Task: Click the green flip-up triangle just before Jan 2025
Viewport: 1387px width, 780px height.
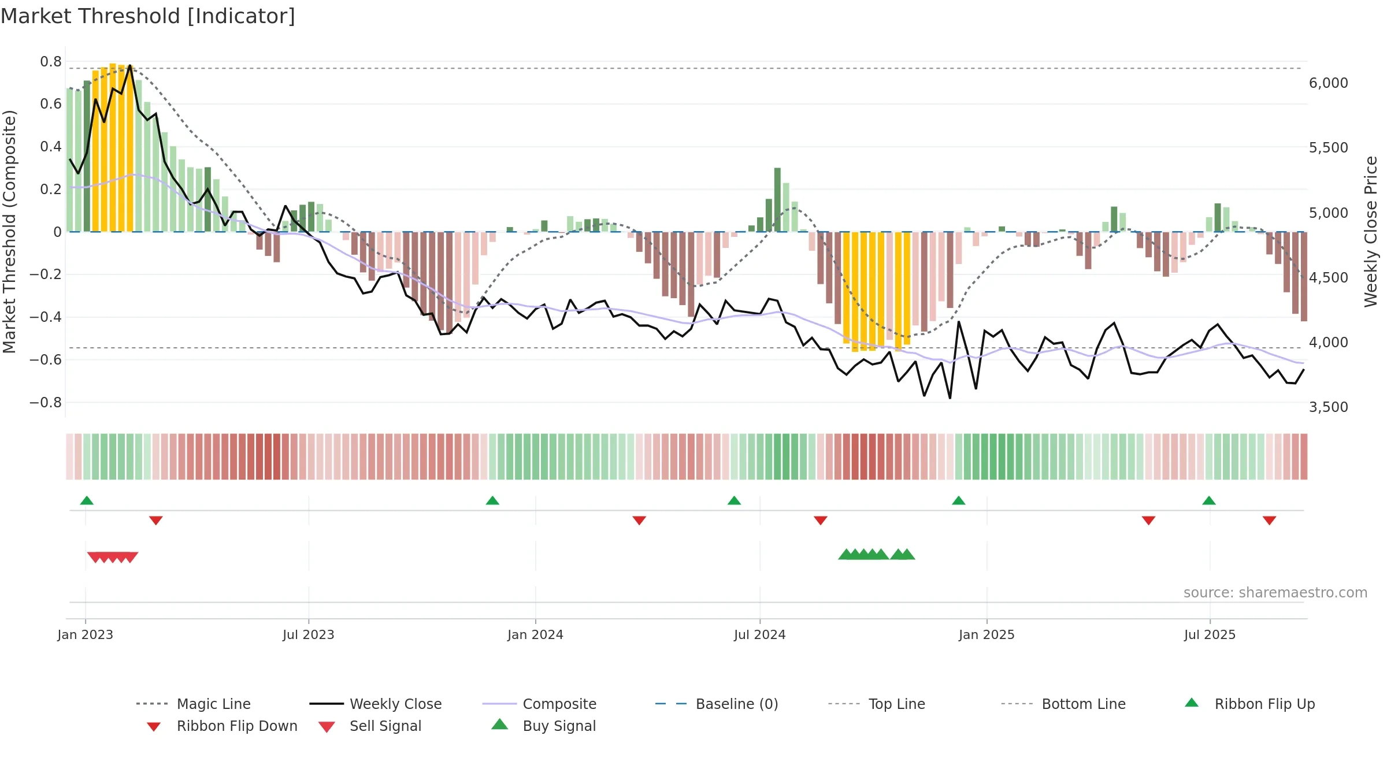Action: 959,500
